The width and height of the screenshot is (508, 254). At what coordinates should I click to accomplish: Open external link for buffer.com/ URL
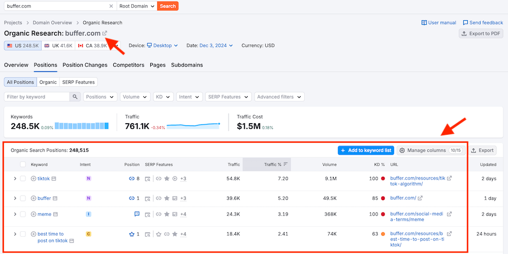click(420, 198)
